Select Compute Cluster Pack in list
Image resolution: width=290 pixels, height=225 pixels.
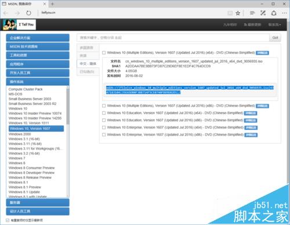(x=26, y=89)
